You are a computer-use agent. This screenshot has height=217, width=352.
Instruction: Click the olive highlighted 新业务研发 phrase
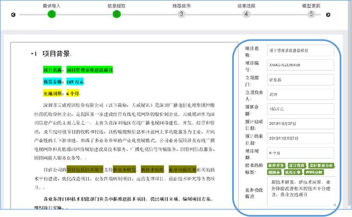click(124, 169)
